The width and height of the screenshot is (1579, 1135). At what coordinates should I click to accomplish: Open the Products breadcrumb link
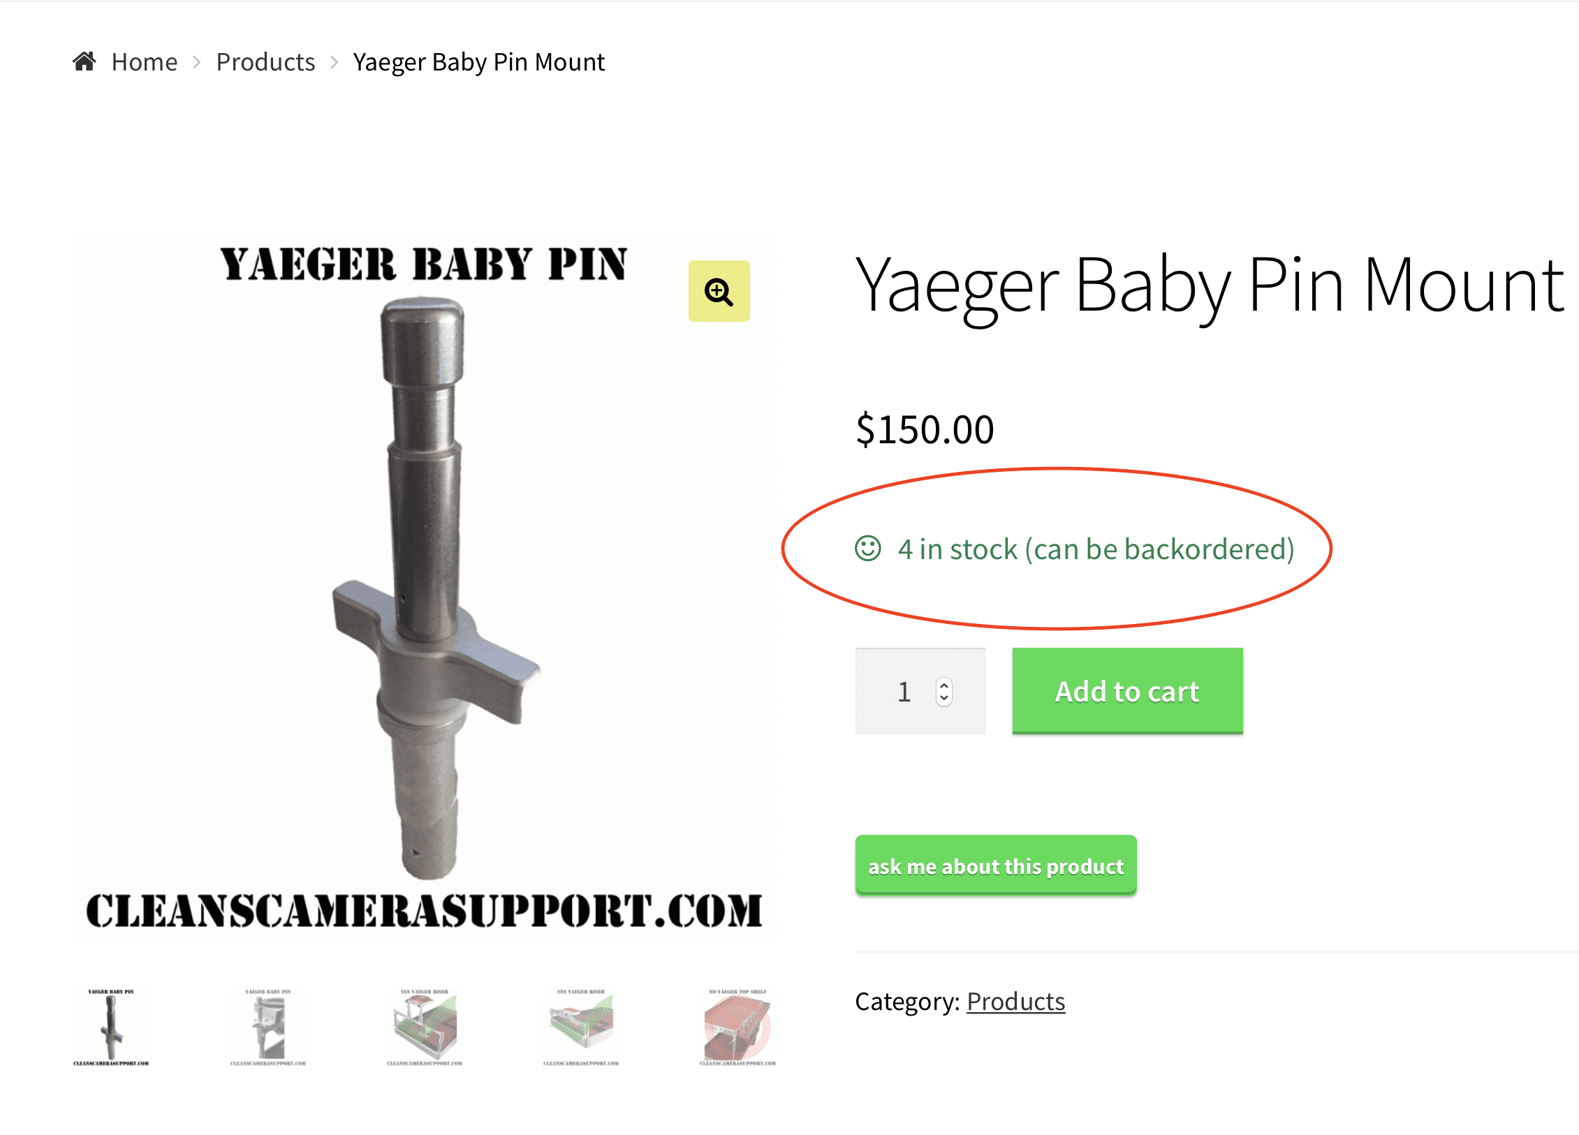pyautogui.click(x=265, y=62)
